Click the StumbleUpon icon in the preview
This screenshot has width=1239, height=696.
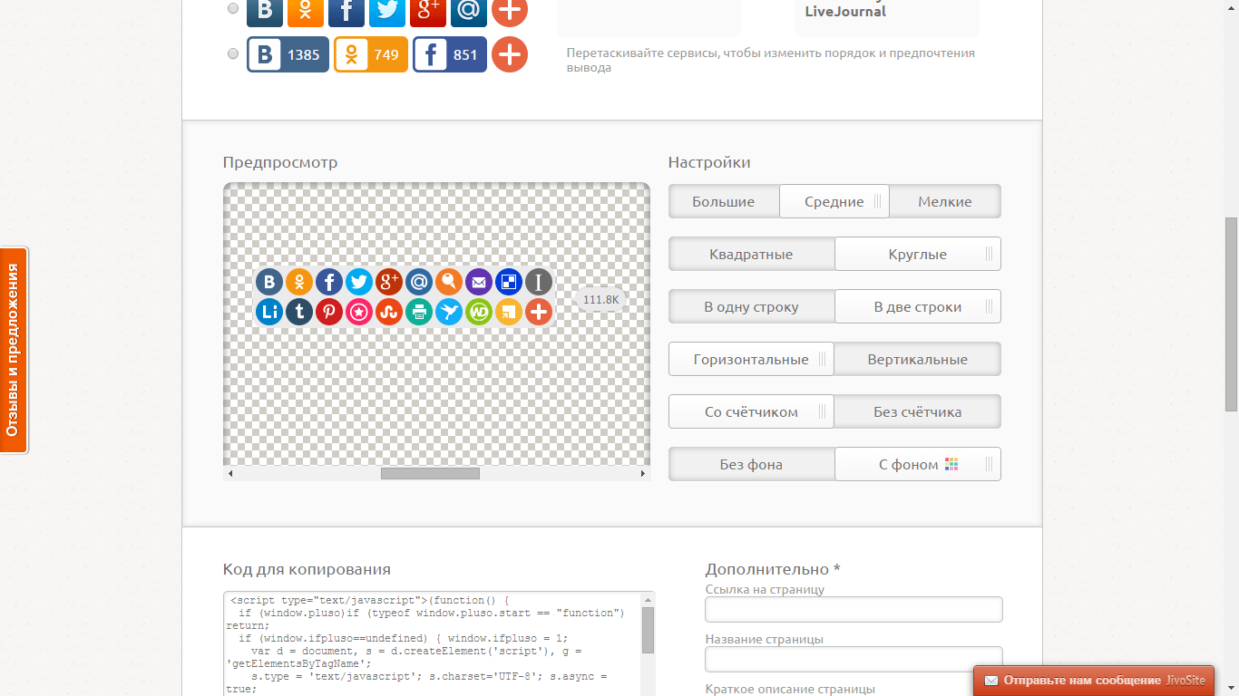[389, 312]
